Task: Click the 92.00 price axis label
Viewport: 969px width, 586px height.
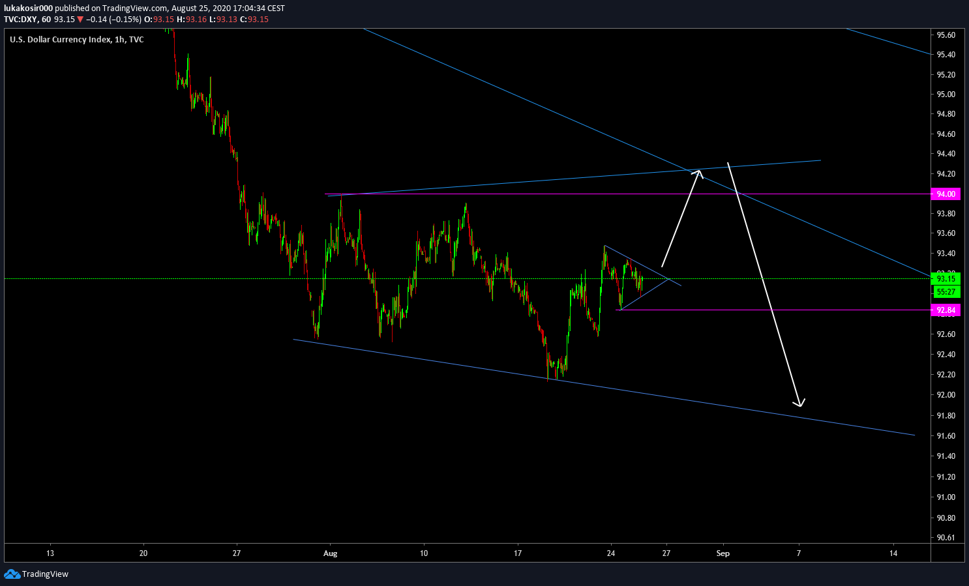Action: 946,395
